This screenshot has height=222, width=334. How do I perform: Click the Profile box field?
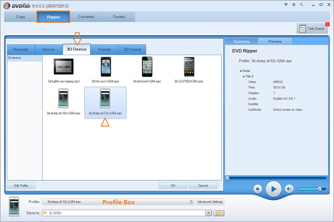click(x=118, y=202)
